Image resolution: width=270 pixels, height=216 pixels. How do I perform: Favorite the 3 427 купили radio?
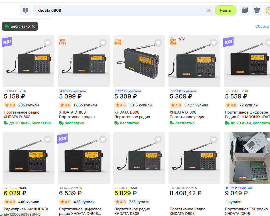tap(213, 43)
